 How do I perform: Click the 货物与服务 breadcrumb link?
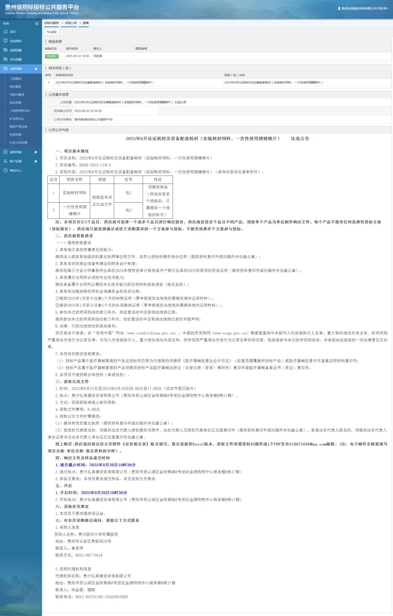pyautogui.click(x=51, y=23)
